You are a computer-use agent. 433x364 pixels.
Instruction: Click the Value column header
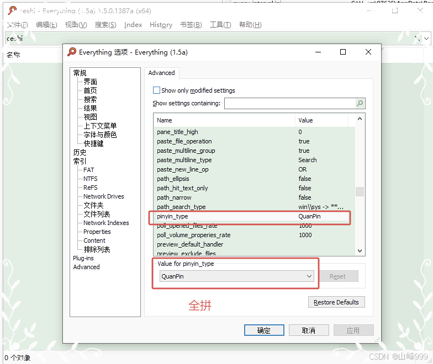click(x=321, y=120)
